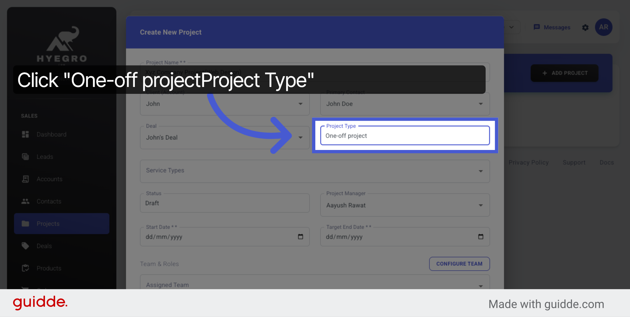Open the AR profile avatar
Screen dimensions: 630x317
[604, 27]
